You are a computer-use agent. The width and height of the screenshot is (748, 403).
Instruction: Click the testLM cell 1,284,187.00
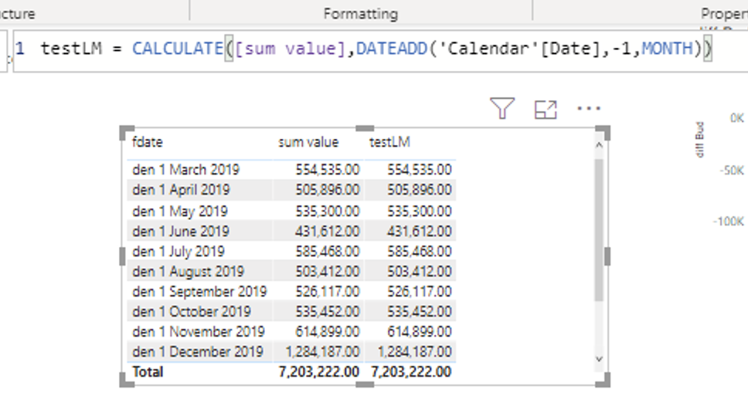(414, 351)
